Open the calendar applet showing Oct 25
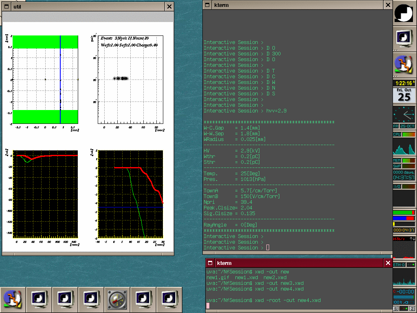 click(404, 95)
